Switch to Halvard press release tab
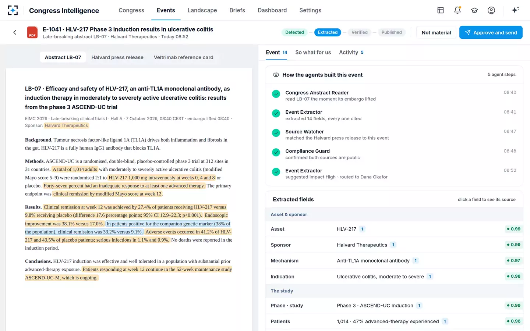 click(117, 57)
